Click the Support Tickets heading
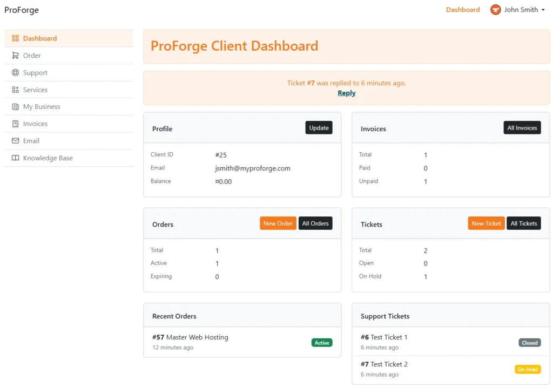The image size is (553, 388). pos(385,316)
